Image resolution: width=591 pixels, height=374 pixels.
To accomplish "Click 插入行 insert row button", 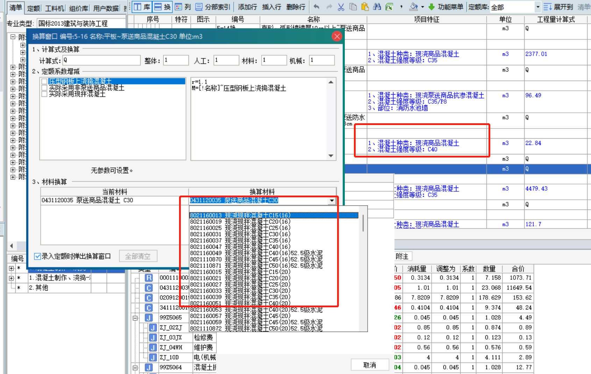I will tap(271, 7).
